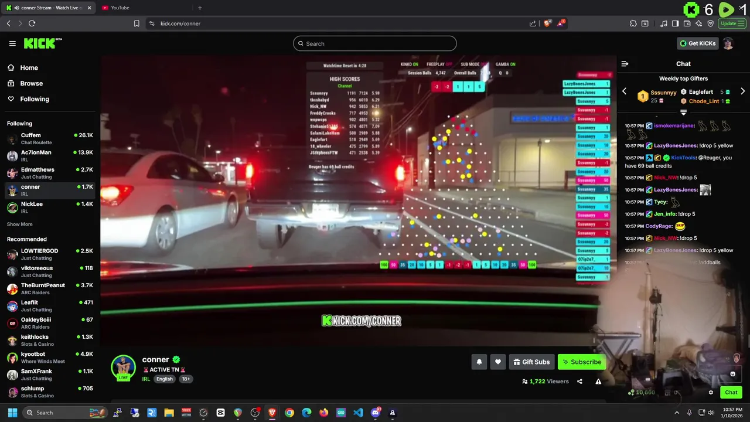This screenshot has height=422, width=750.
Task: Click the address bar URL kick.com/conner
Action: coord(180,23)
